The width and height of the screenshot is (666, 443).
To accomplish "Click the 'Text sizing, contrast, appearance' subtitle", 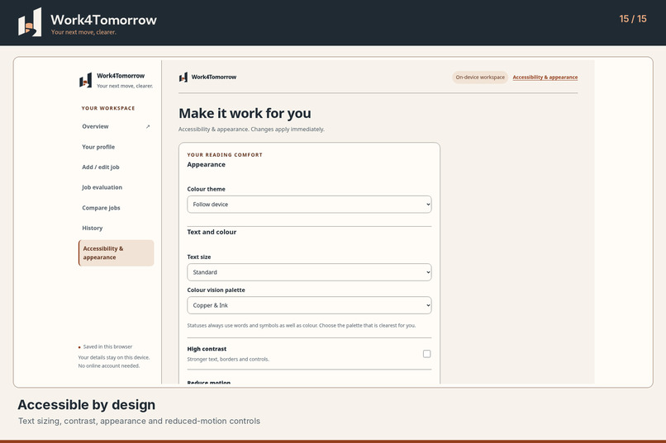I will point(140,421).
